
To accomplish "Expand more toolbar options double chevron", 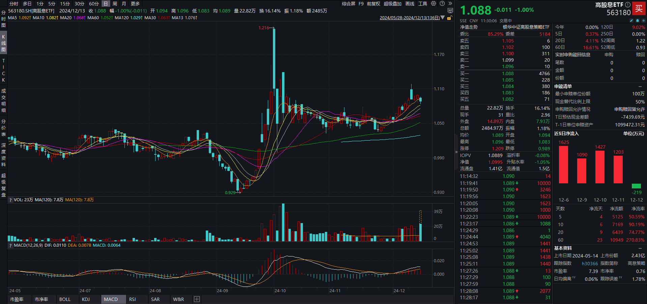I will (x=450, y=4).
